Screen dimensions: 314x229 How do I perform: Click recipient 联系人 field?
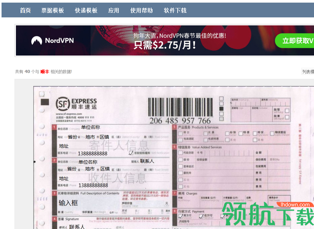[147, 161]
